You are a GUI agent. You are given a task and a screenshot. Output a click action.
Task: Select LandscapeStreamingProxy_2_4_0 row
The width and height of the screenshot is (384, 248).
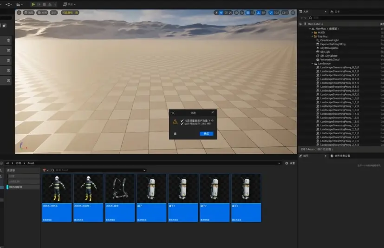(339, 145)
